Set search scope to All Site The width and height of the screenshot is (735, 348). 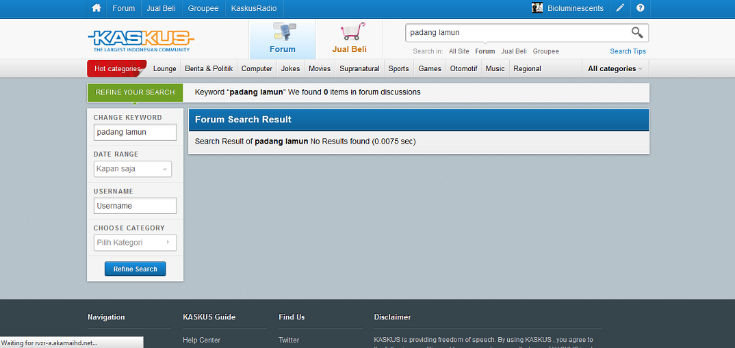tap(459, 51)
